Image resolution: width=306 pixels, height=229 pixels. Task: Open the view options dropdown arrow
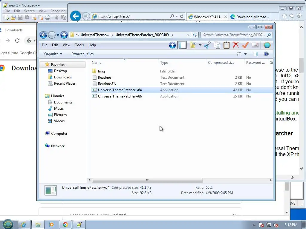(x=246, y=54)
